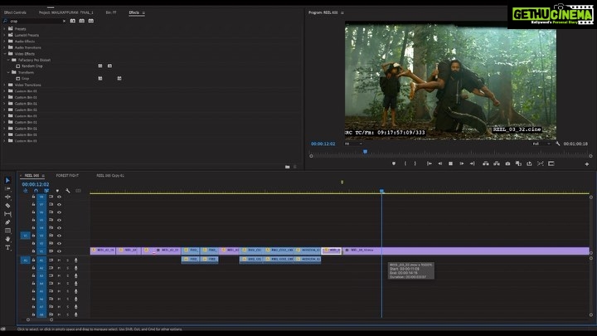597x336 pixels.
Task: Expand the Lumetri Presets folder
Action: click(x=4, y=35)
